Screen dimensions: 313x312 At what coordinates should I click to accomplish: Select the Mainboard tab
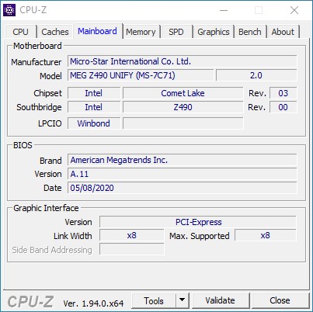97,31
